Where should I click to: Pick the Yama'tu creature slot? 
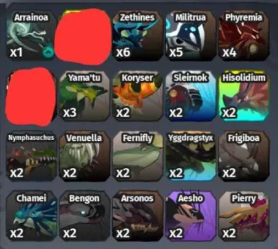(84, 96)
